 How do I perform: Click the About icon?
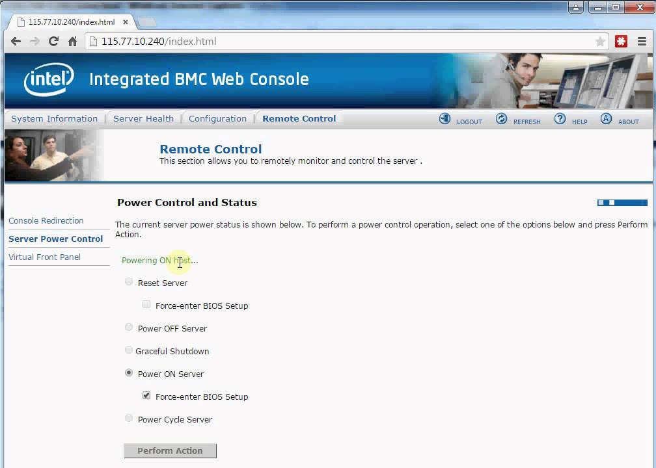click(606, 119)
